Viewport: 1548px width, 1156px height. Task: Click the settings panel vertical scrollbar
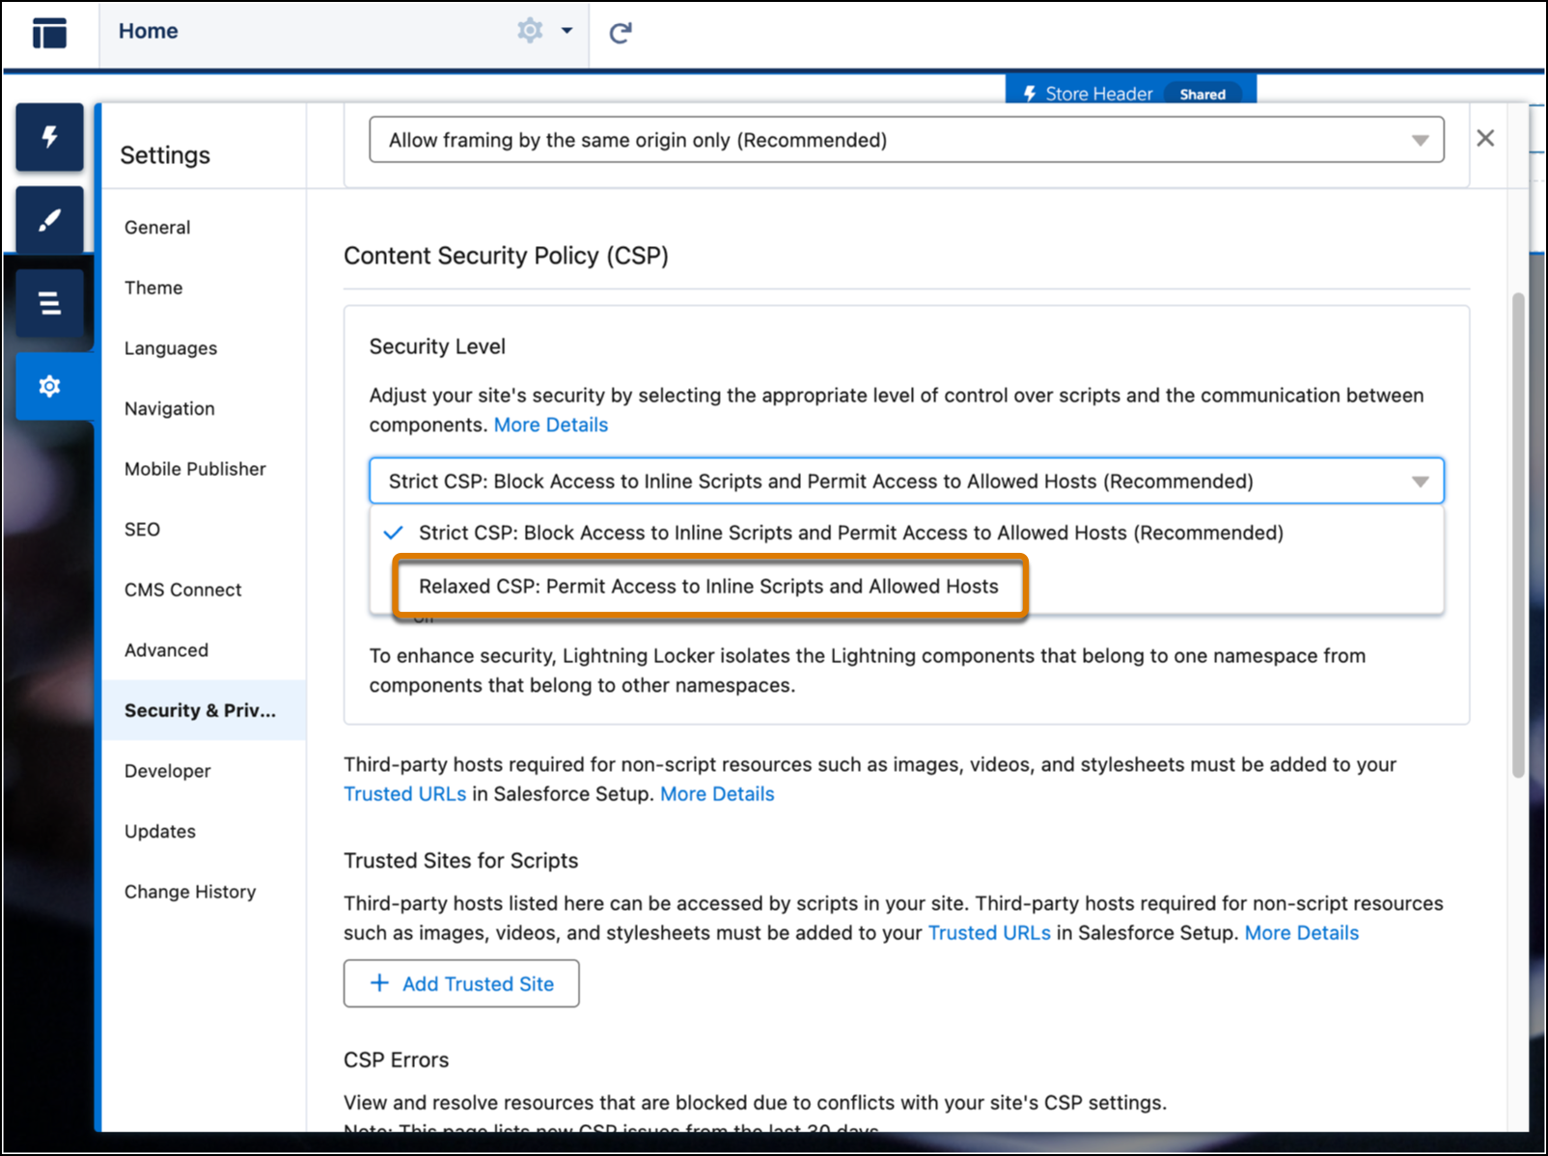(x=1518, y=536)
